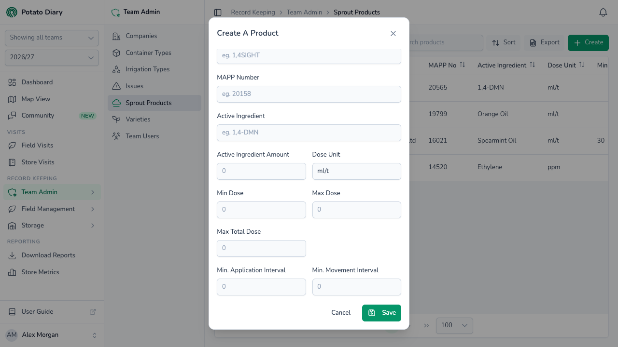Open notifications bell
This screenshot has width=618, height=347.
pyautogui.click(x=603, y=13)
